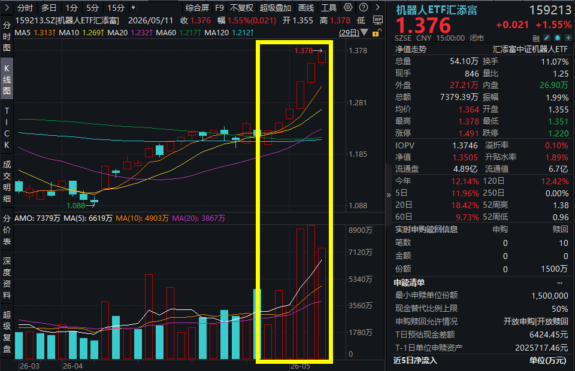Open the 申赎清单 more options ellipsis
The height and width of the screenshot is (371, 575).
[559, 282]
